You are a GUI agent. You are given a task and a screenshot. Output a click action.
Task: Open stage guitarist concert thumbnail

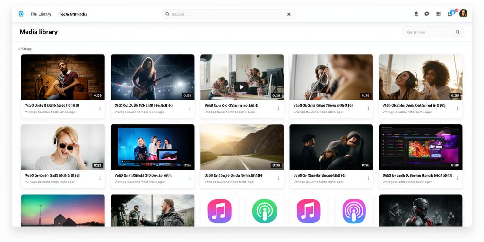click(x=153, y=77)
